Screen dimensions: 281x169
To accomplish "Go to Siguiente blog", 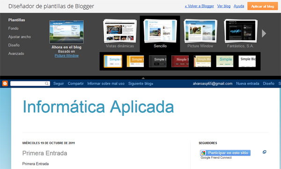I will (140, 83).
